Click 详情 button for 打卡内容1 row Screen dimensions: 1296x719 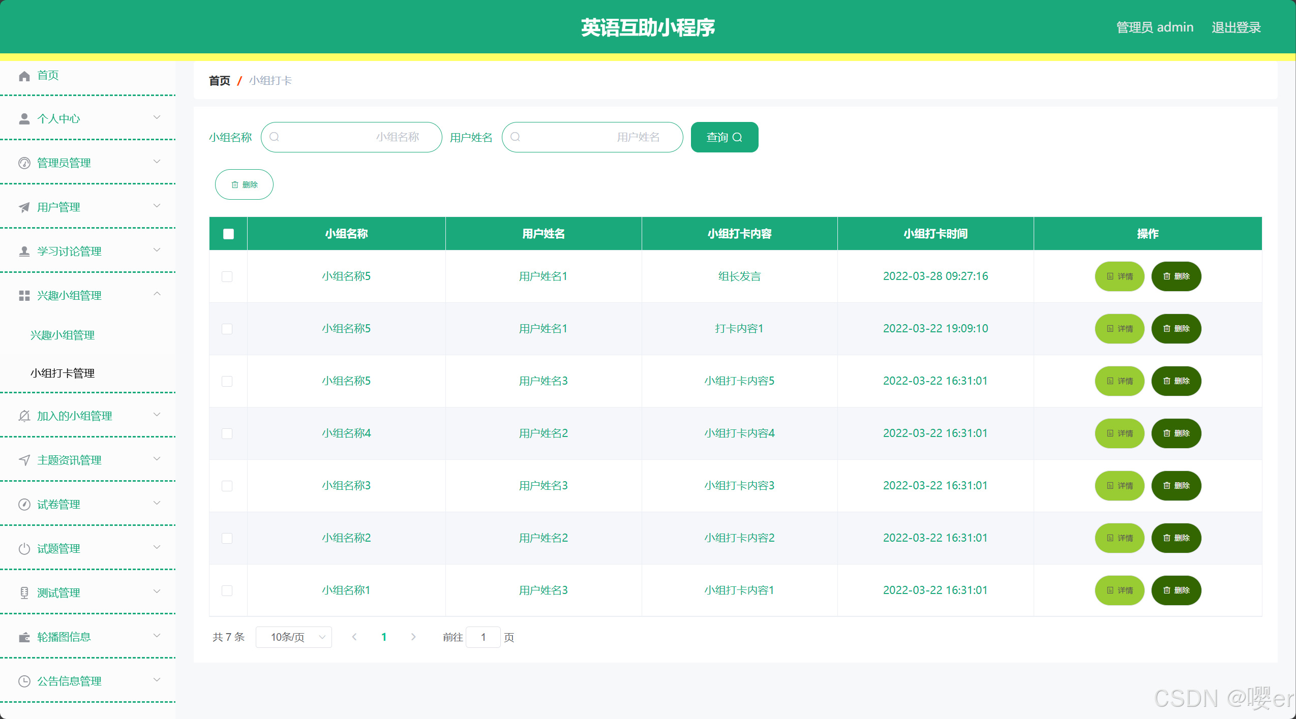(1119, 329)
